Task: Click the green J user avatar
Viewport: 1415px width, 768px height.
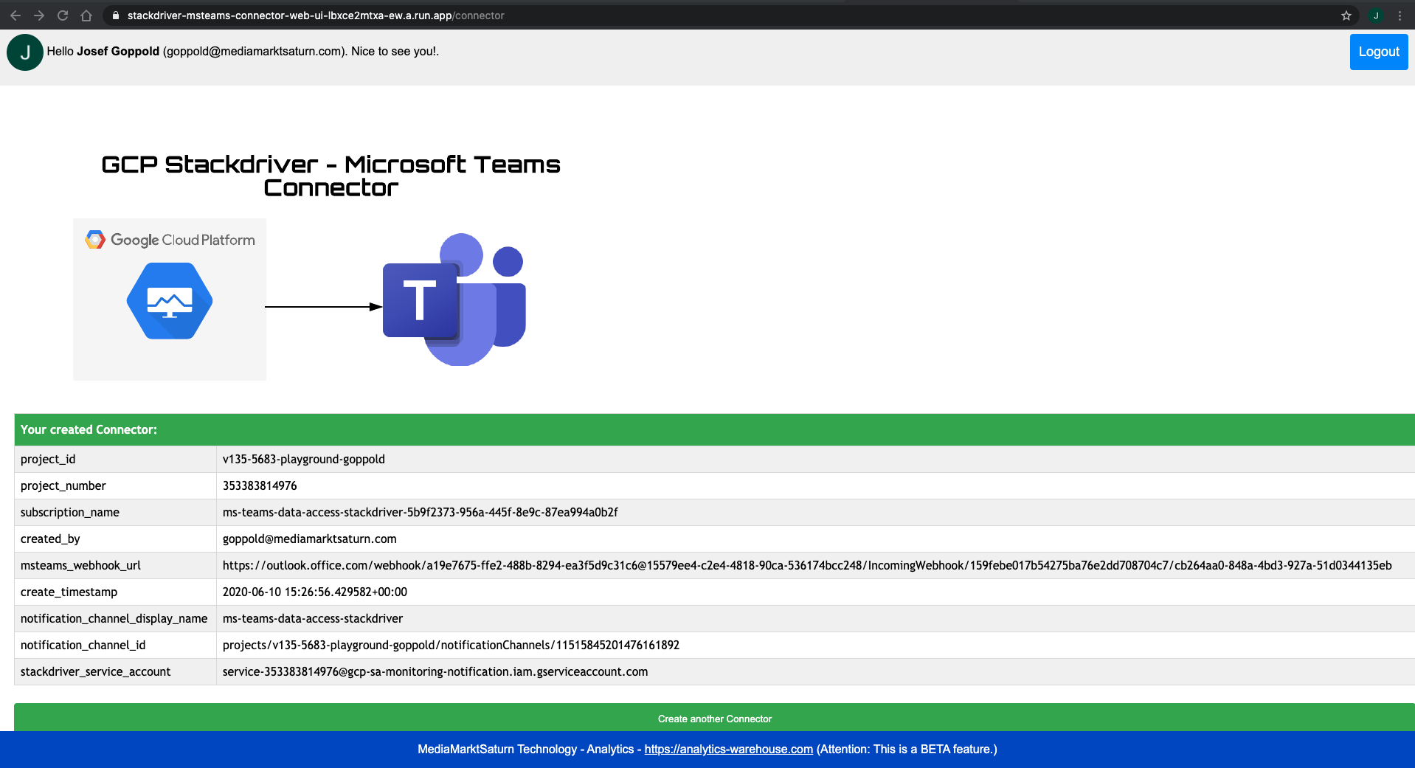Action: (25, 52)
